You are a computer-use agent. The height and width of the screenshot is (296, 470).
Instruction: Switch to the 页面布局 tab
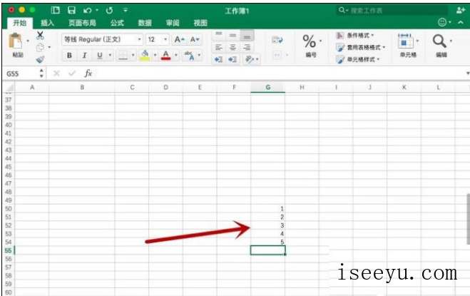(82, 23)
